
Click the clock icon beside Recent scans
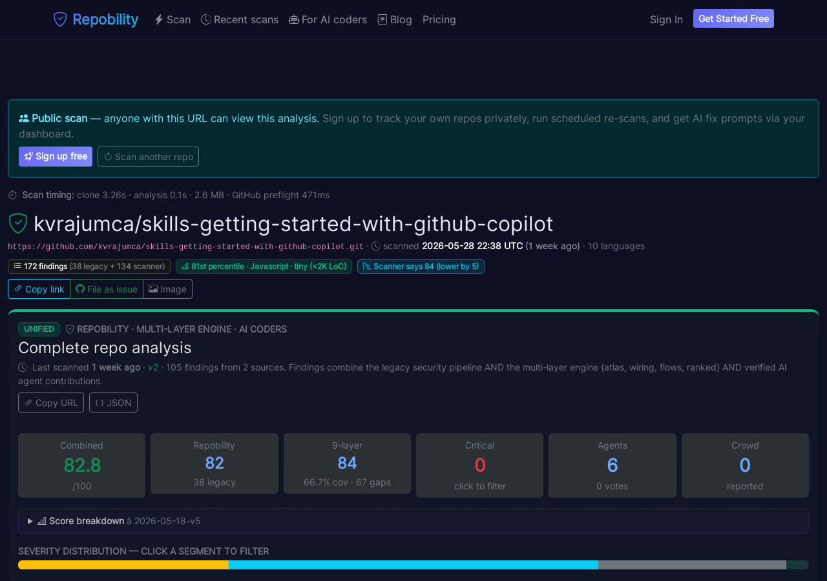point(206,19)
